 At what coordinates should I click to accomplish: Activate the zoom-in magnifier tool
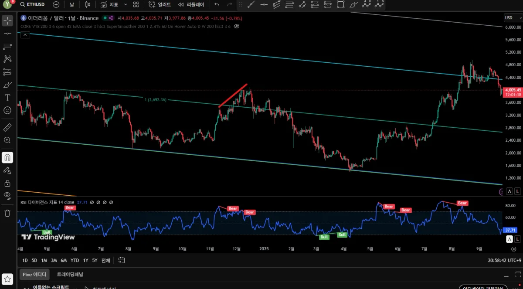[7, 140]
